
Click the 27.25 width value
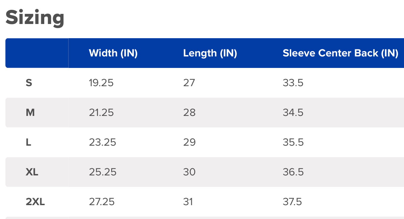pos(102,202)
